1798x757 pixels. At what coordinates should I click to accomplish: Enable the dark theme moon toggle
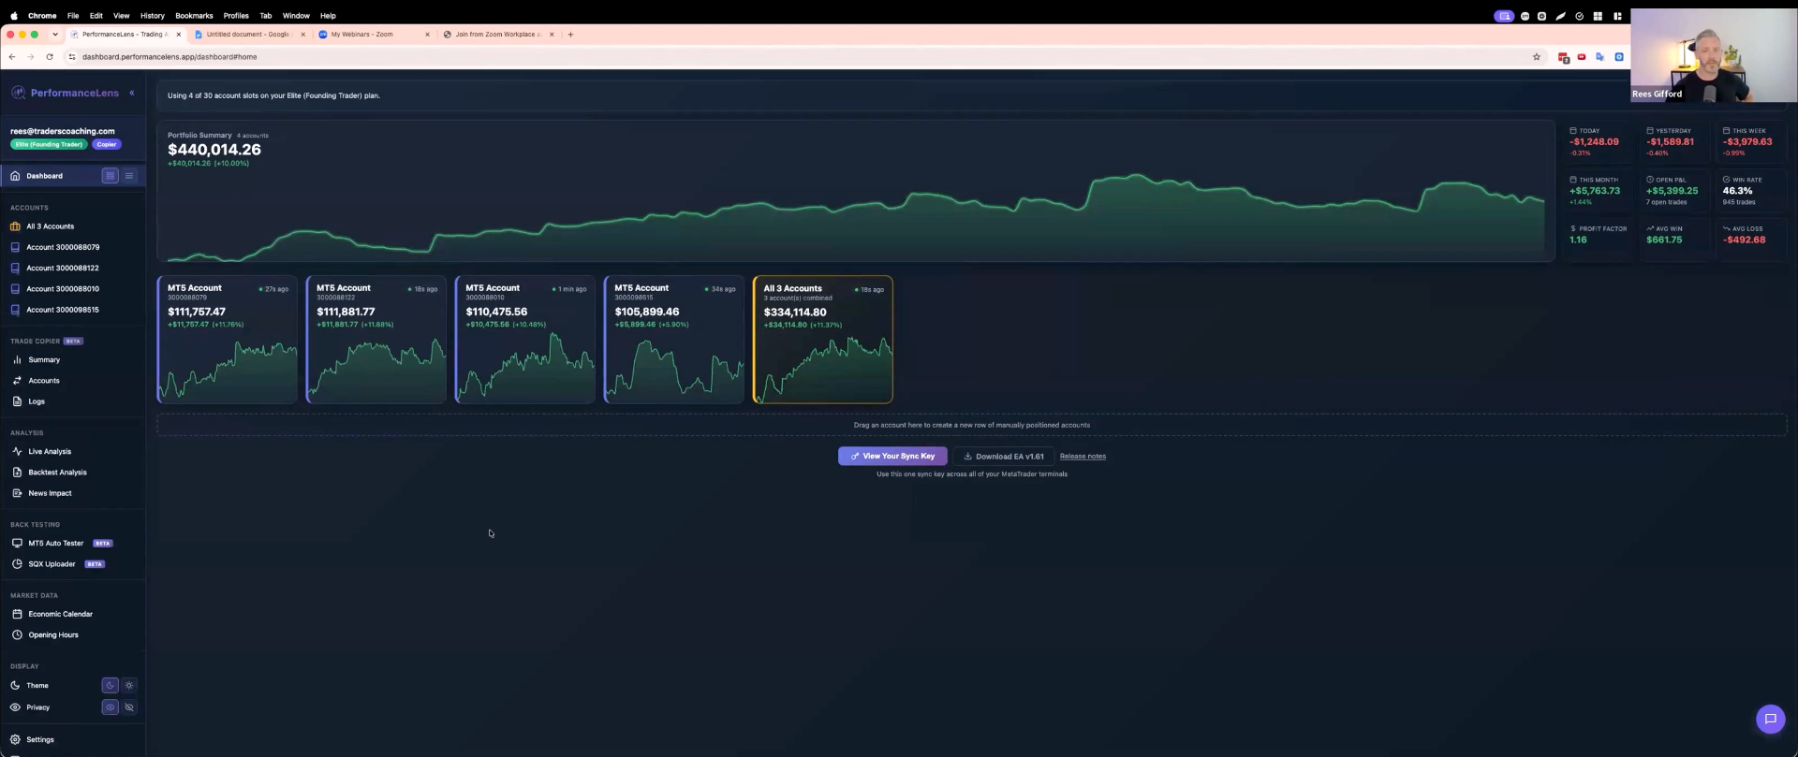(x=110, y=686)
